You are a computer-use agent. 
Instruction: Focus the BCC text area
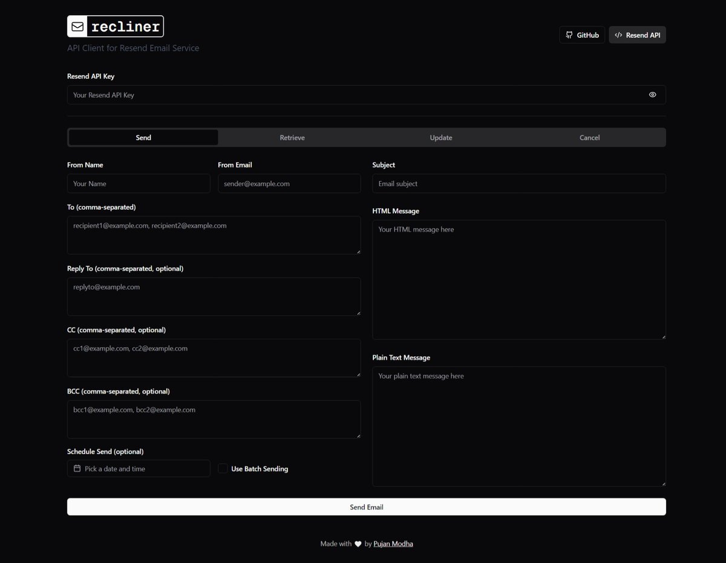tap(214, 419)
